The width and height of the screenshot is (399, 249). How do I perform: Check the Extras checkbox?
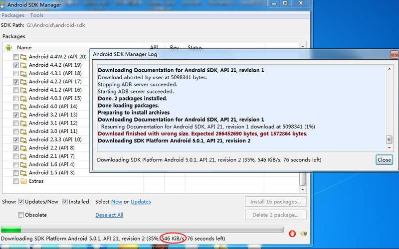point(16,181)
